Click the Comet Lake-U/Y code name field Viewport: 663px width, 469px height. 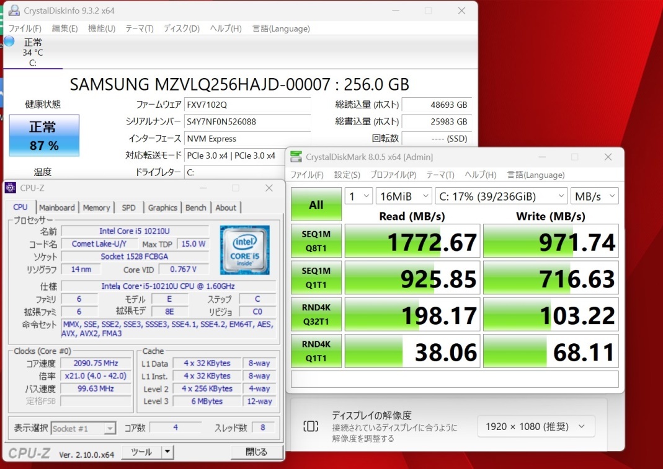click(99, 244)
